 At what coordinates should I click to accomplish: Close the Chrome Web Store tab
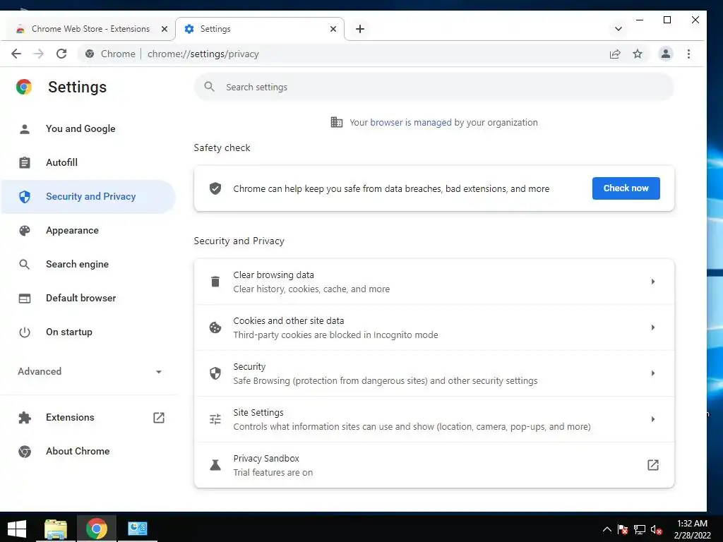click(164, 29)
